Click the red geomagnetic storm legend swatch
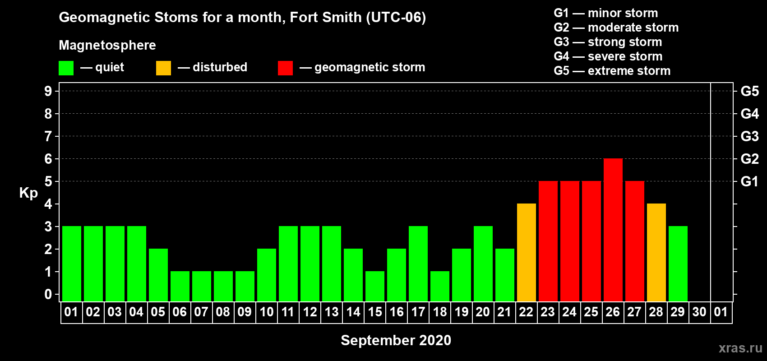Screen dimensions: 767x361 285,68
